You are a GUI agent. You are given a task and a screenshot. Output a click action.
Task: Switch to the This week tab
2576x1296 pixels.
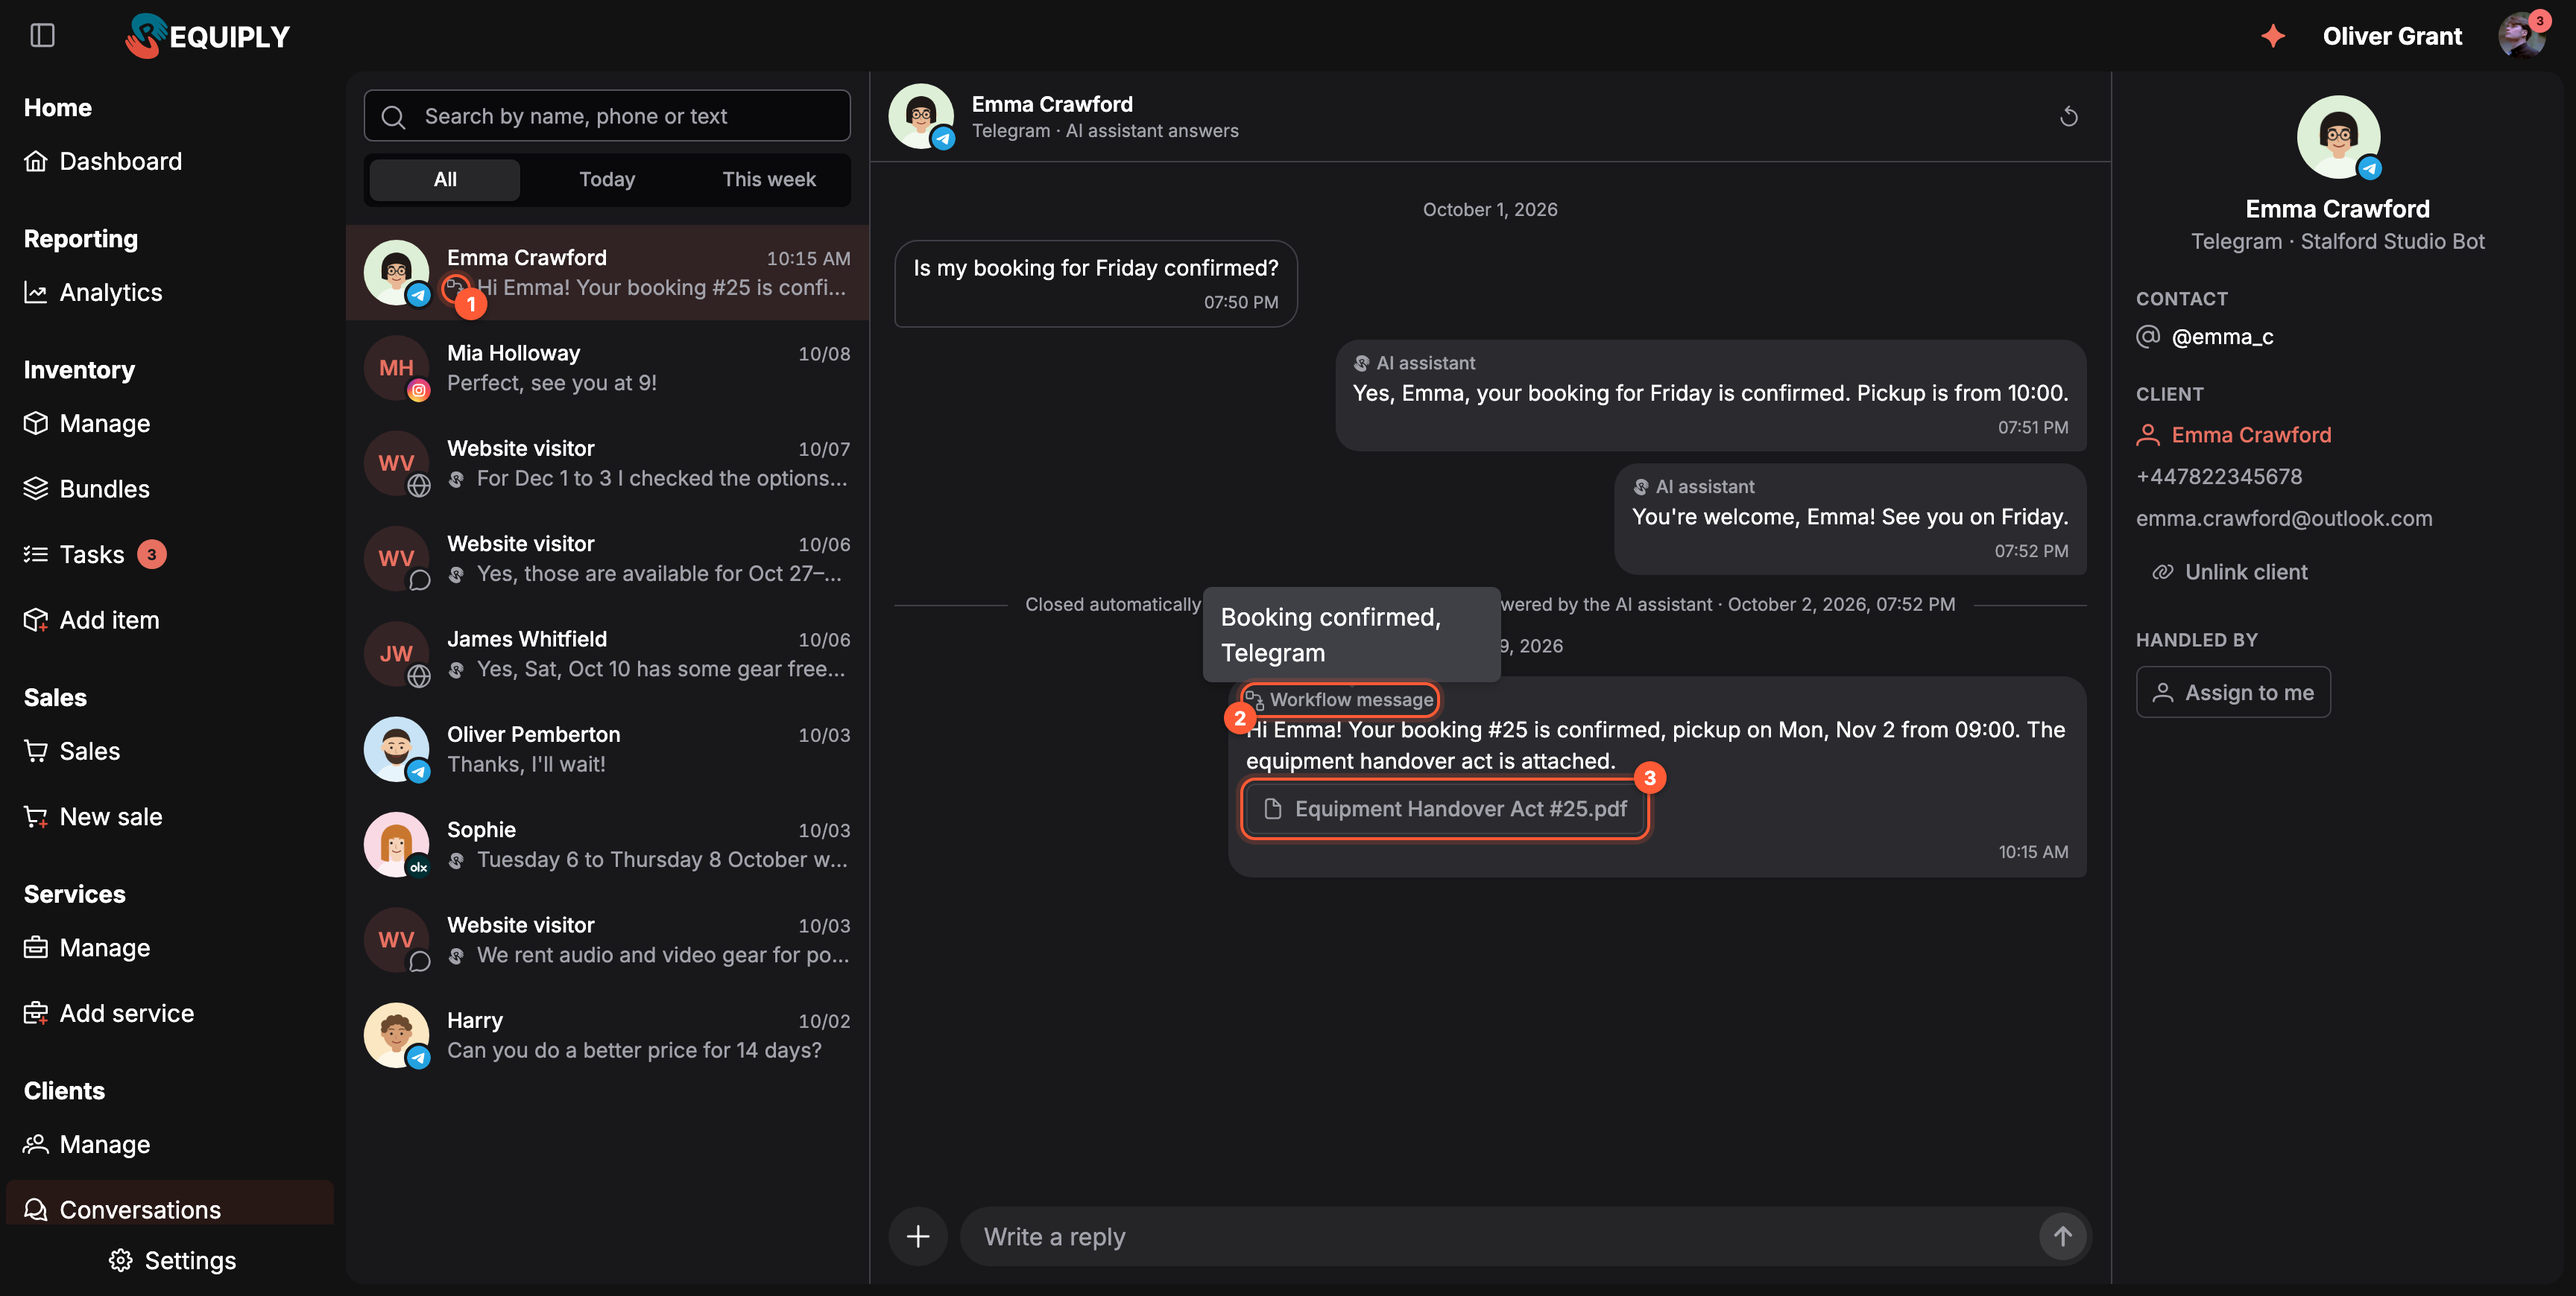point(769,179)
